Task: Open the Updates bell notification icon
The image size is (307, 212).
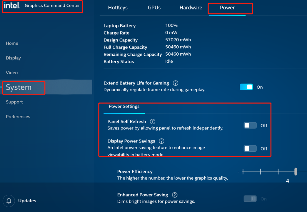Action: point(9,201)
